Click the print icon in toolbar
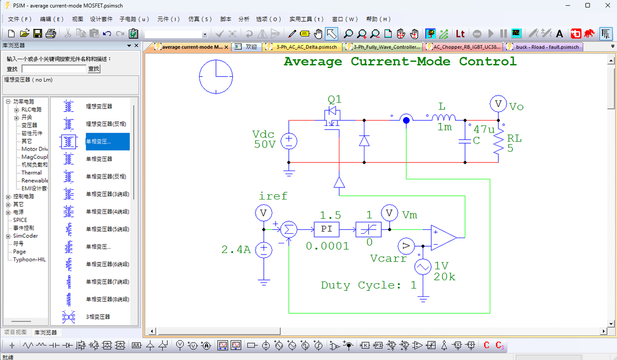The width and height of the screenshot is (617, 360). (x=51, y=33)
